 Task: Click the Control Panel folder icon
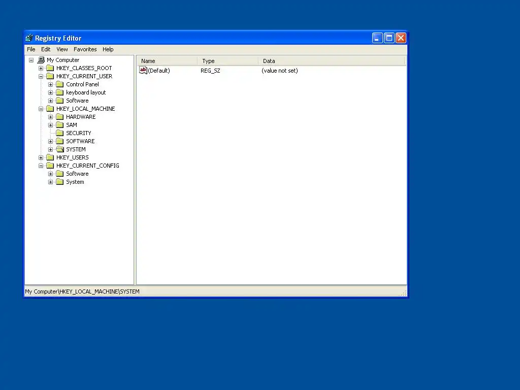point(60,84)
